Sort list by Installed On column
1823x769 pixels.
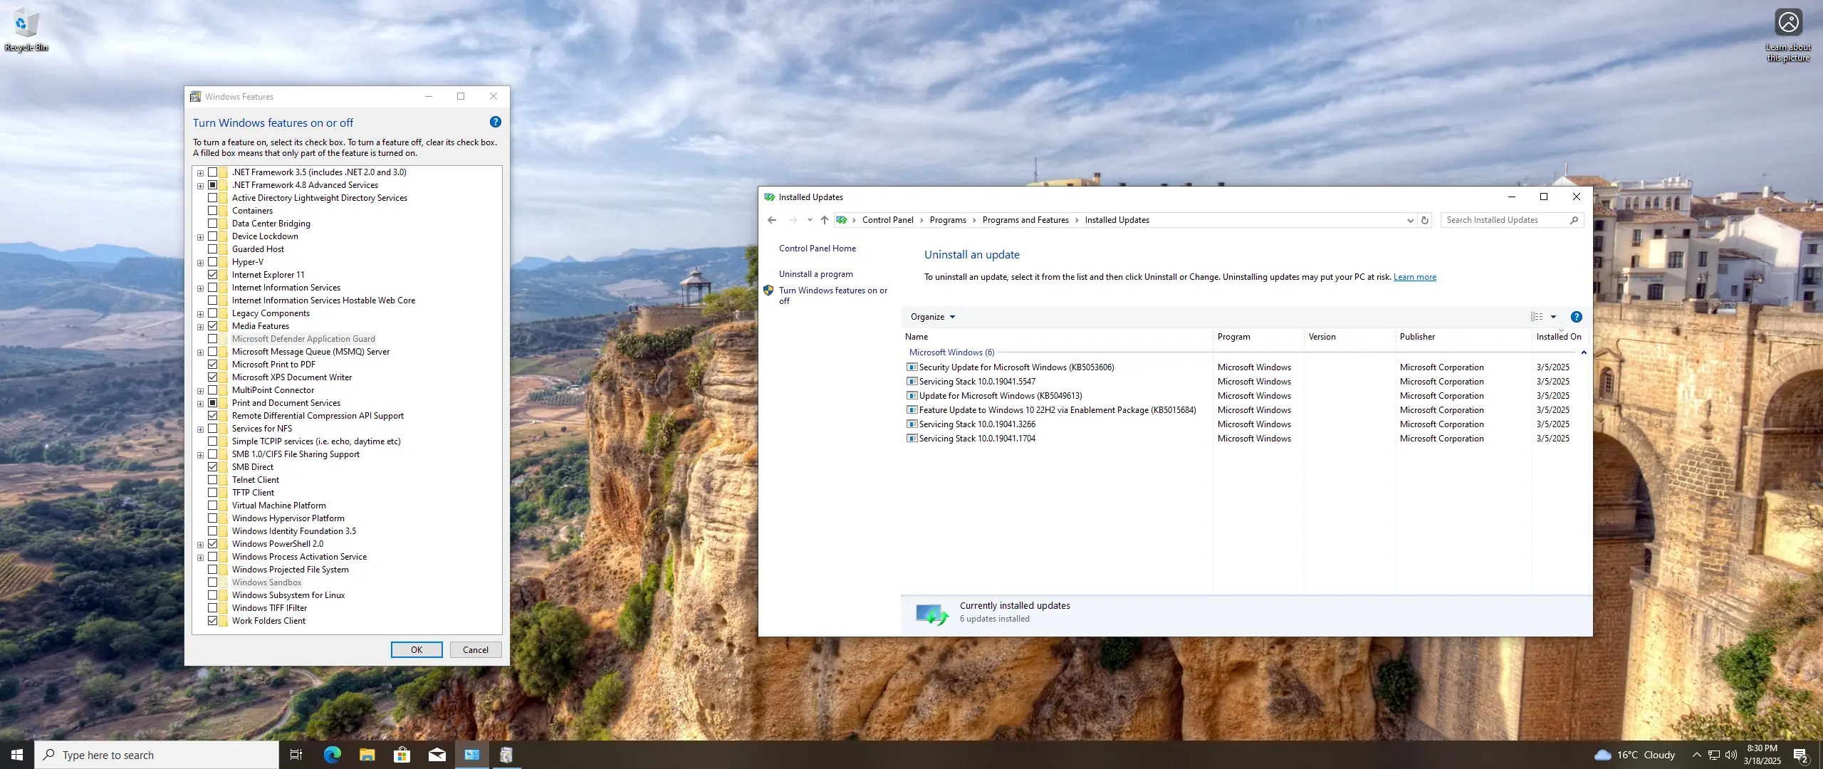coord(1558,337)
